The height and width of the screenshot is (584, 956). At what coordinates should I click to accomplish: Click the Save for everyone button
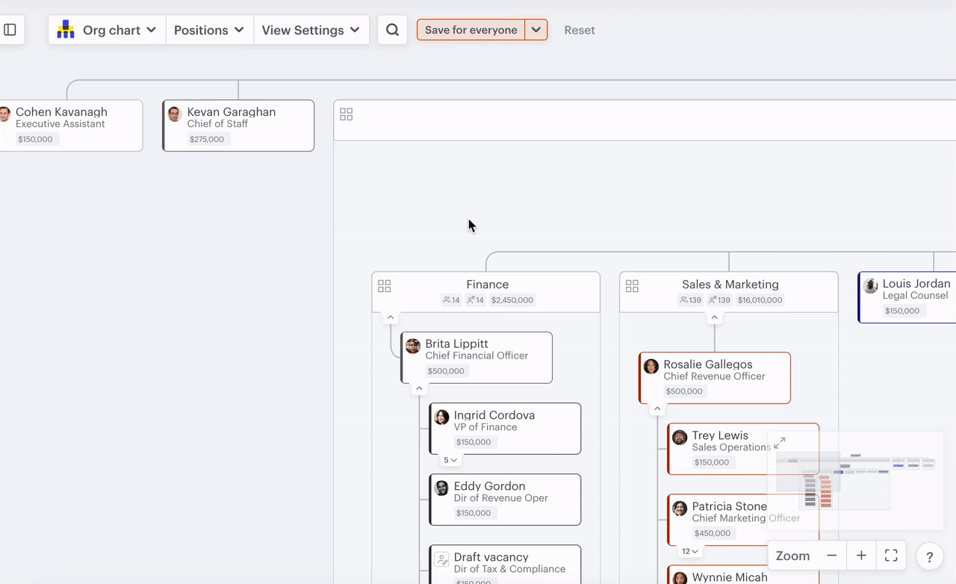coord(471,30)
